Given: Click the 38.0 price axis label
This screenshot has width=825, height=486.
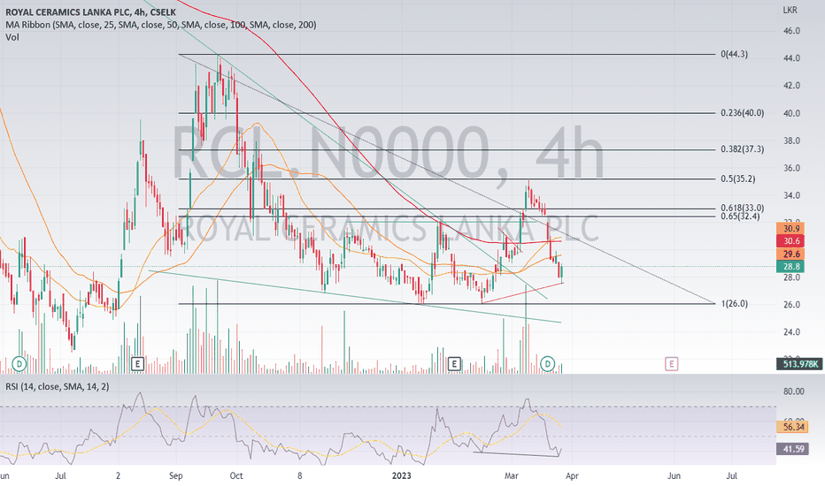Looking at the screenshot, I should click(x=791, y=140).
